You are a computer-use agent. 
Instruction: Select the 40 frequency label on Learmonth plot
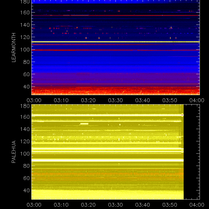26,87
